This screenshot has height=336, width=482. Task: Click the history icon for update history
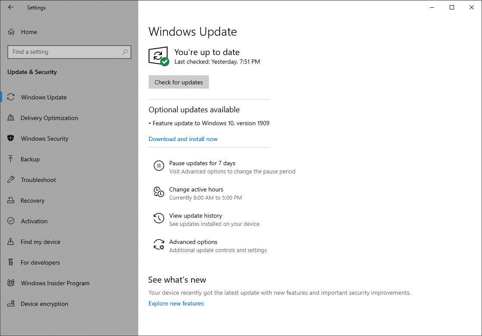coord(159,218)
